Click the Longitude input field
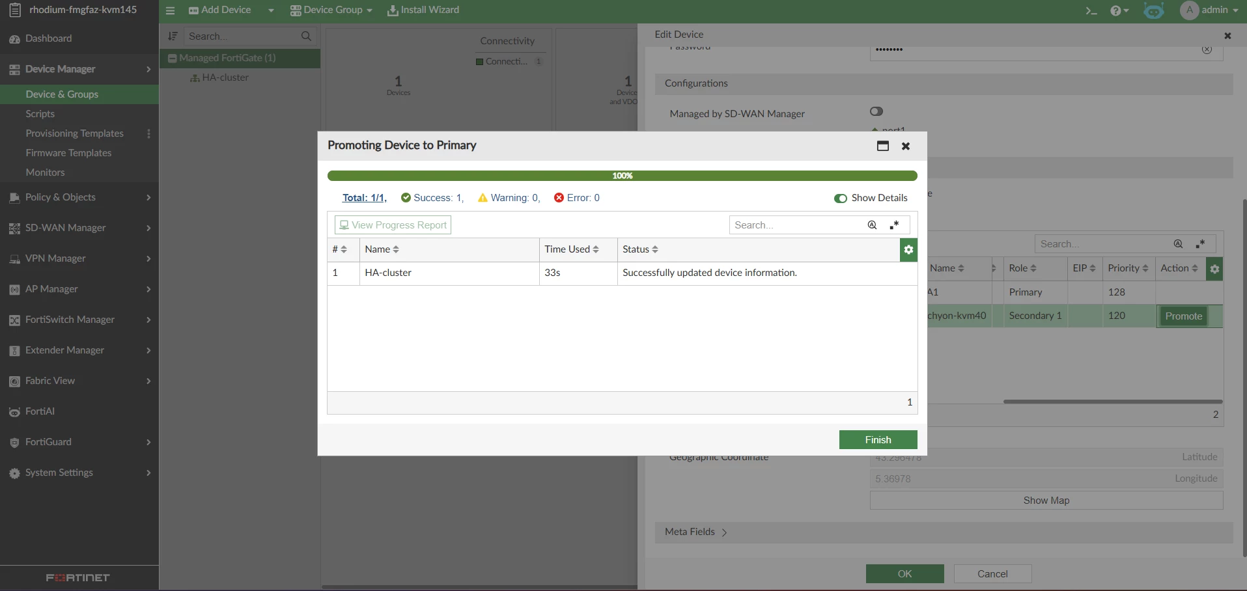Screen dimensions: 1247x591 point(1046,479)
